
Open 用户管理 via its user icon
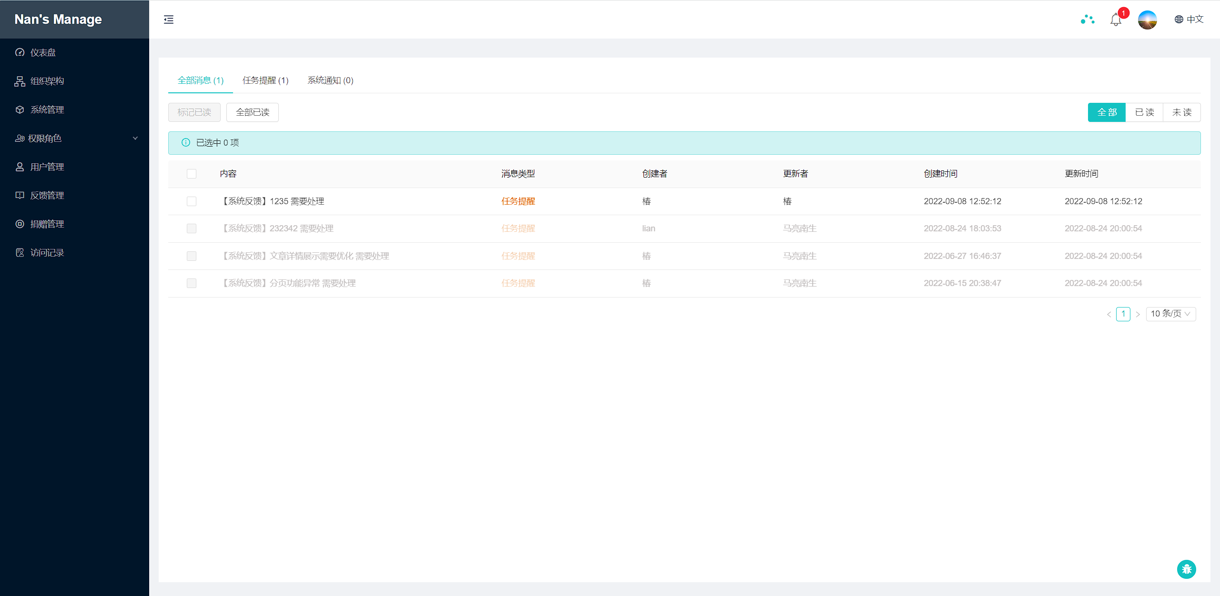[x=20, y=167]
